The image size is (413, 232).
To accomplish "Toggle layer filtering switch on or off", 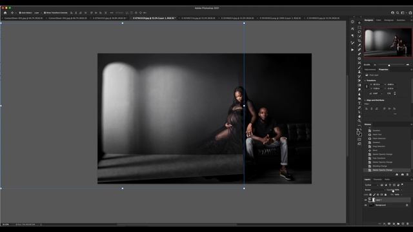I will 402,184.
